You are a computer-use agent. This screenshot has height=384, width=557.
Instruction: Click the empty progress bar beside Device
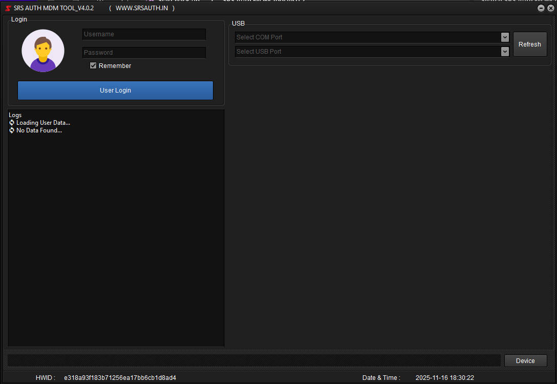point(254,360)
